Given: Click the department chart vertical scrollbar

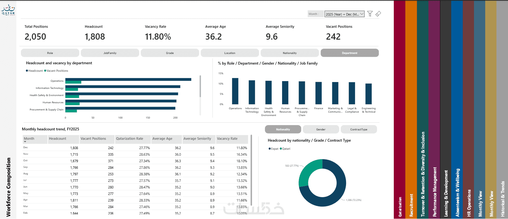Looking at the screenshot, I should click(200, 86).
